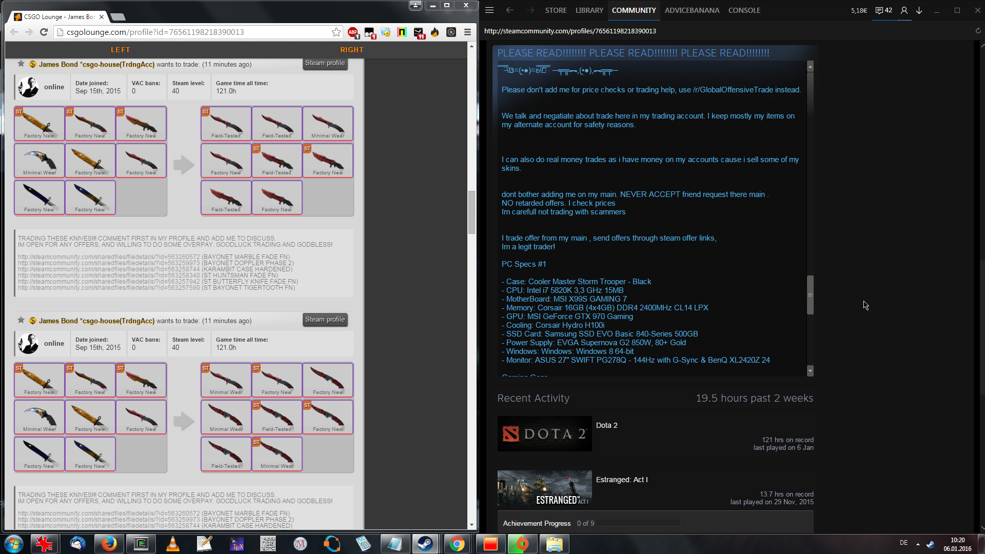This screenshot has width=985, height=554.
Task: Click the browser address bar URL
Action: click(x=155, y=32)
